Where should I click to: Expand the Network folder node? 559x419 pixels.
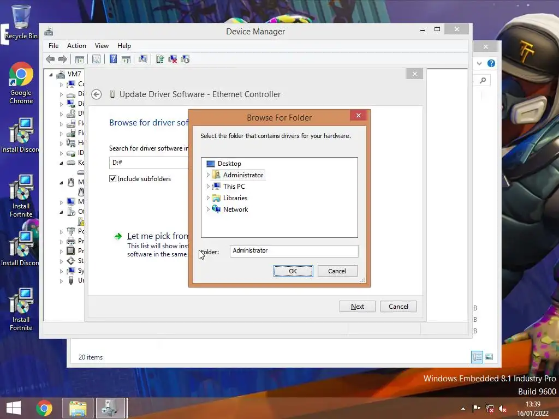[208, 209]
